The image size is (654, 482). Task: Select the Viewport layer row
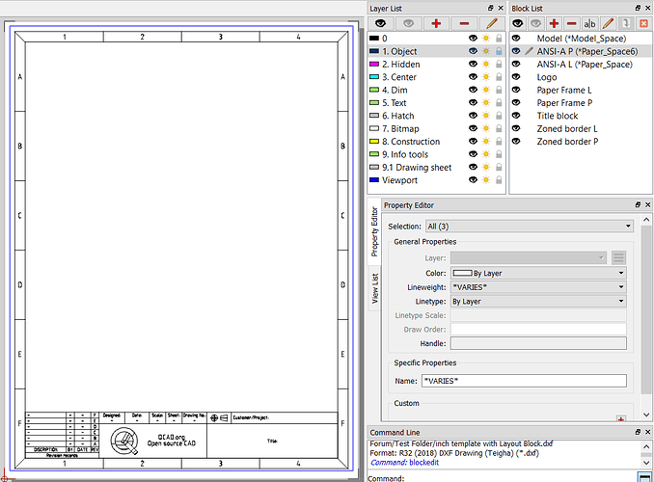(x=399, y=180)
